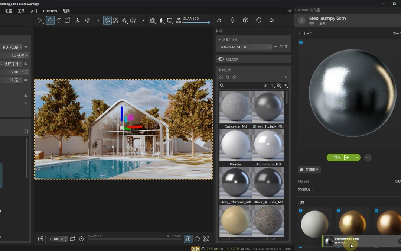Go back in the Cosmos browser
The width and height of the screenshot is (401, 251).
302,21
